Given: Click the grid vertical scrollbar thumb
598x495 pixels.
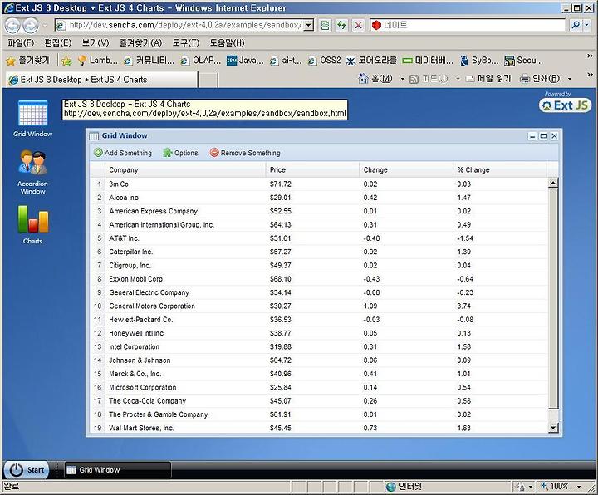Looking at the screenshot, I should click(x=553, y=299).
